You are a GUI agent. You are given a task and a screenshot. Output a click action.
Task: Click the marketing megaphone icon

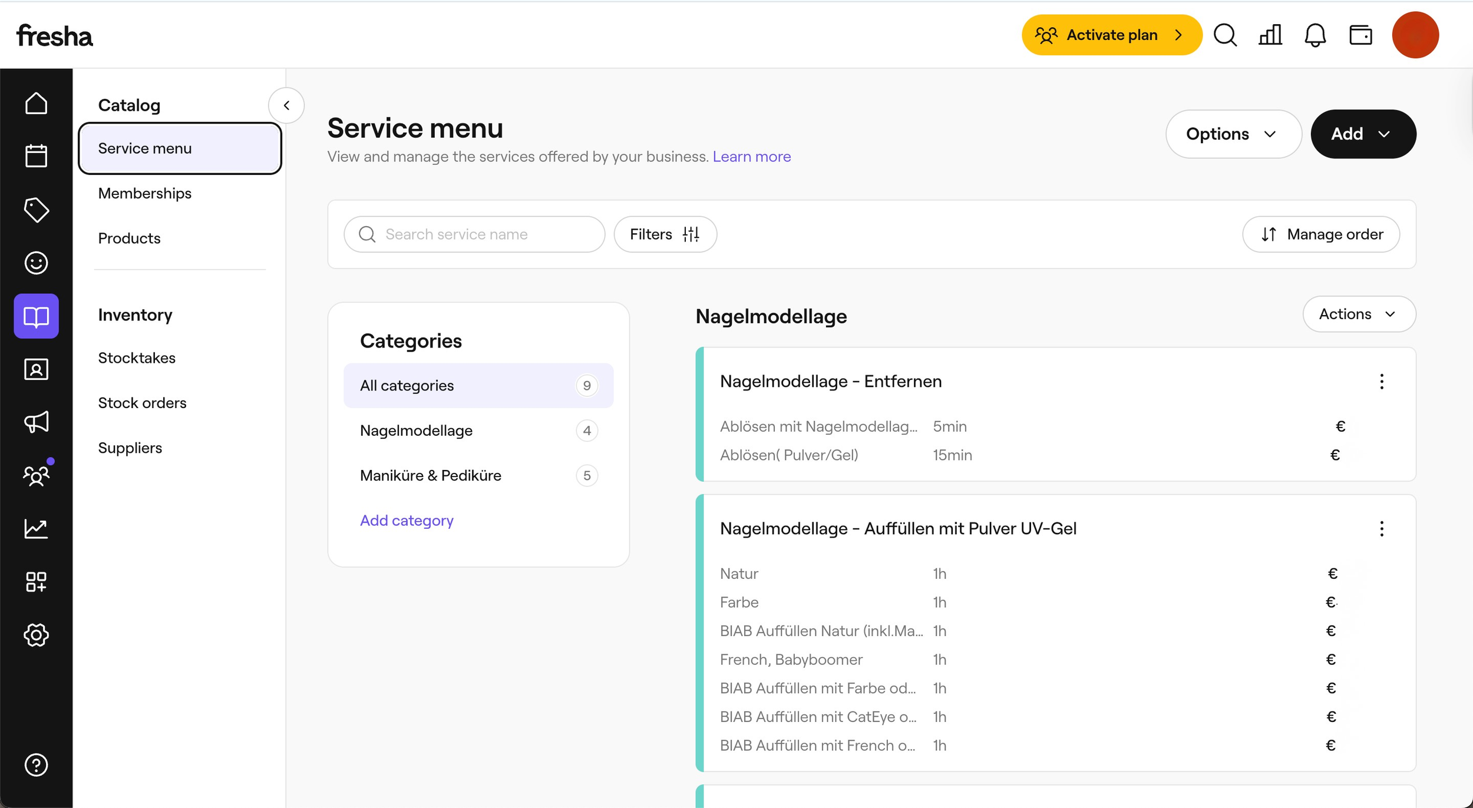click(x=36, y=422)
